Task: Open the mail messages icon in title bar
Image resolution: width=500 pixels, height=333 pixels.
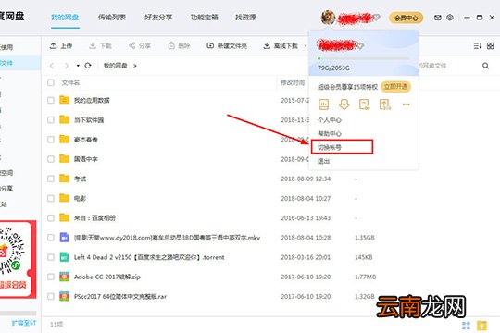Action: 438,18
